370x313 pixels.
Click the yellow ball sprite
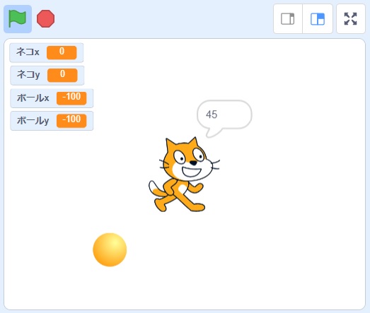pos(110,250)
